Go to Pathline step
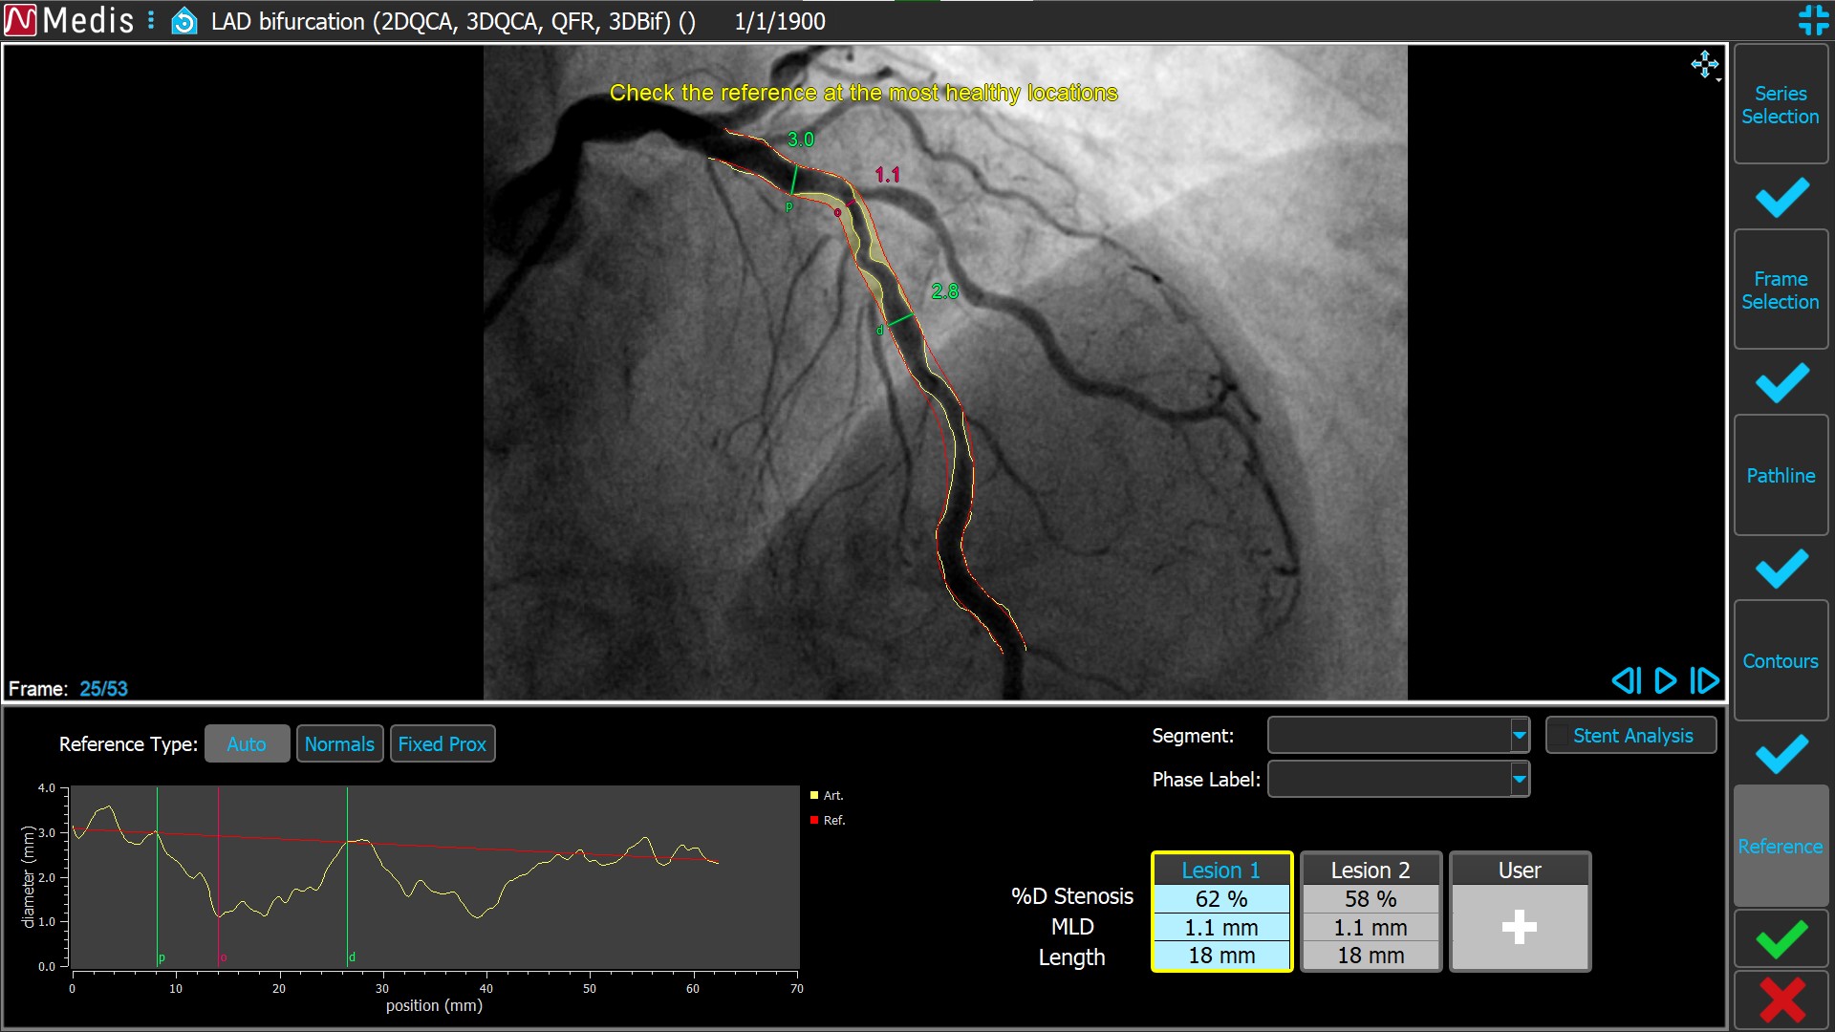Viewport: 1835px width, 1032px height. pos(1780,476)
